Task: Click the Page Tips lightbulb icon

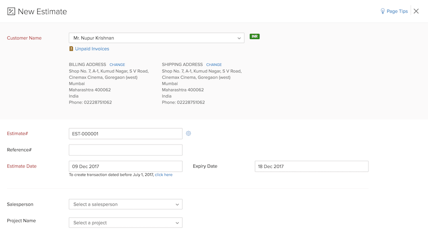Action: tap(383, 12)
